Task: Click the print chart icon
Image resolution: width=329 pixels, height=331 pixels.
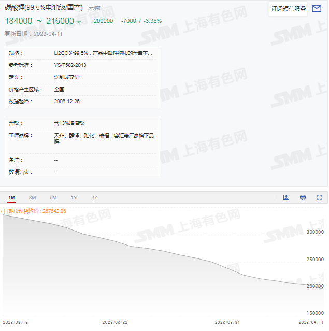Action: click(303, 197)
